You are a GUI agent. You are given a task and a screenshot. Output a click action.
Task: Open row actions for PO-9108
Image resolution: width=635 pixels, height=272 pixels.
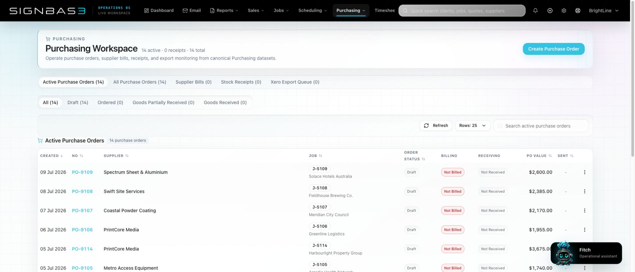coord(585,191)
